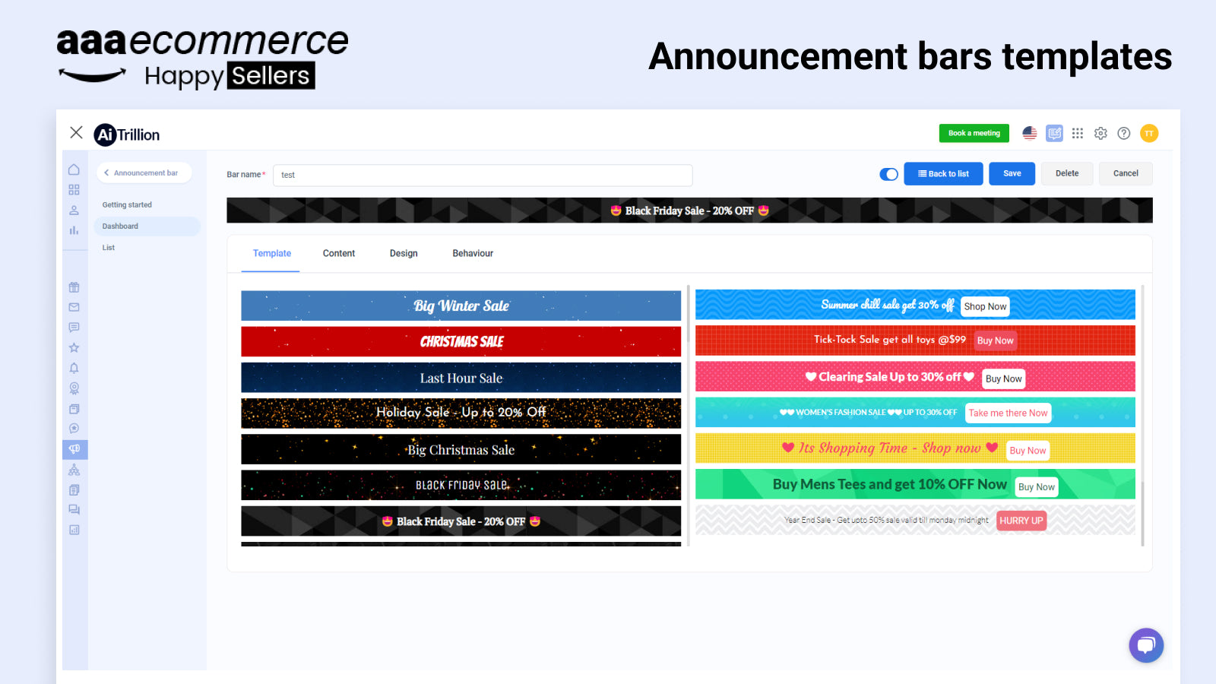Screen dimensions: 1216x684
Task: Open the Behaviour tab
Action: [x=472, y=253]
